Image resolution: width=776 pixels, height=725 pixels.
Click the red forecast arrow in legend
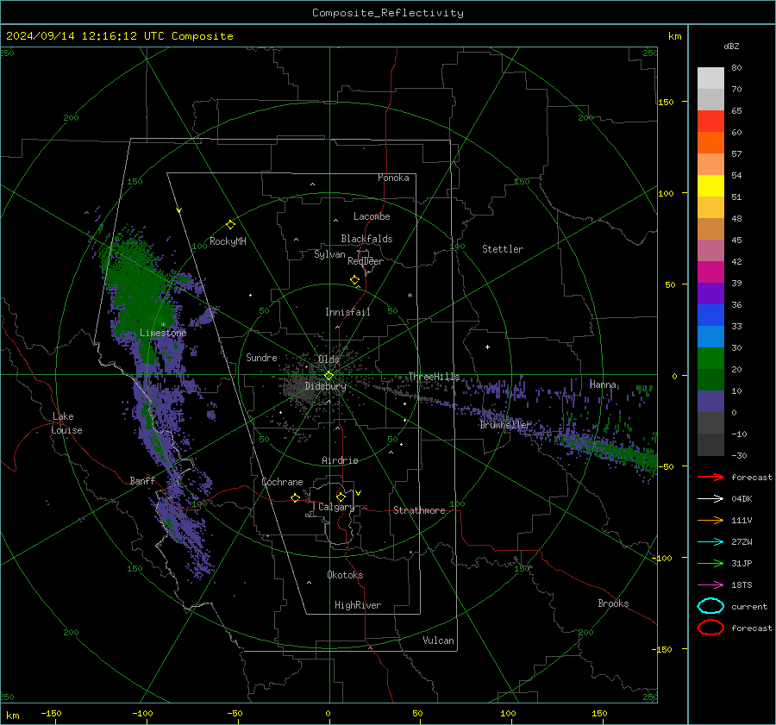click(x=710, y=477)
